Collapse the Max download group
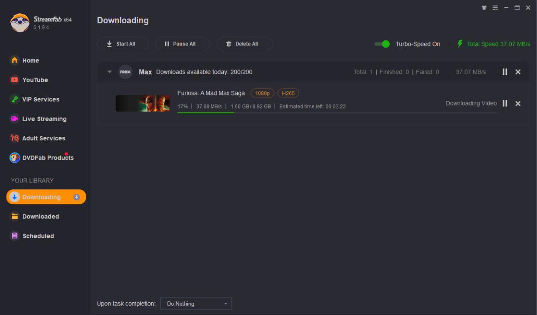This screenshot has width=537, height=315. (110, 72)
